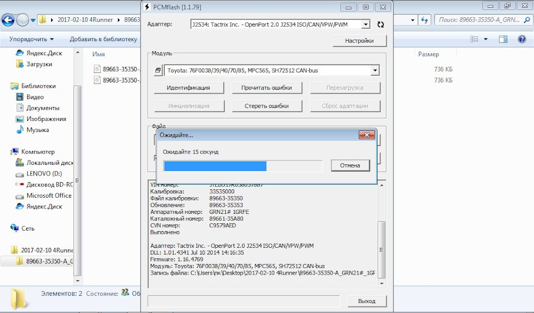Toggle Explorer preview pane icon

pos(503,39)
